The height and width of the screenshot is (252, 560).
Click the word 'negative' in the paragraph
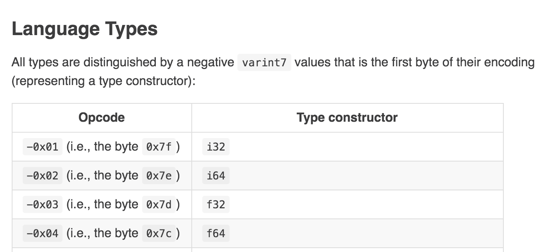pos(210,62)
